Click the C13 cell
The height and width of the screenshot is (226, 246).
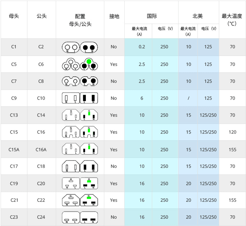tap(14, 115)
